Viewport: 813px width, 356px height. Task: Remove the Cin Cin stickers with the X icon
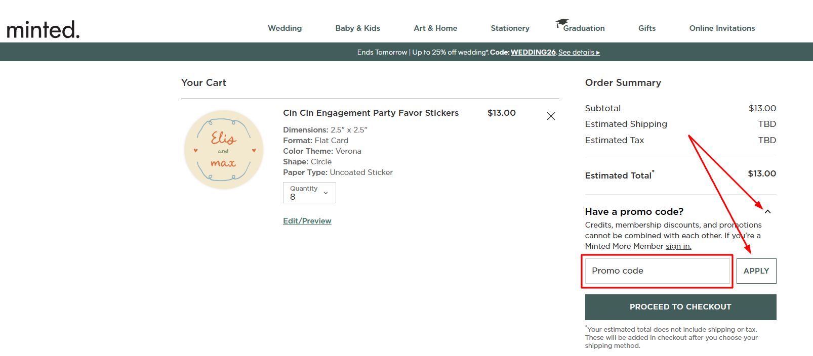[x=551, y=116]
